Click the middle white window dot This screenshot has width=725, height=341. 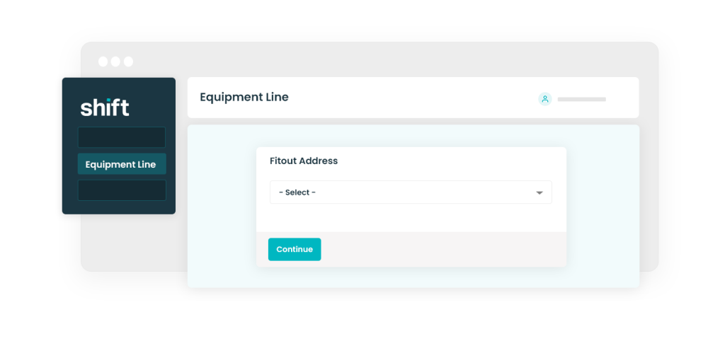point(115,62)
